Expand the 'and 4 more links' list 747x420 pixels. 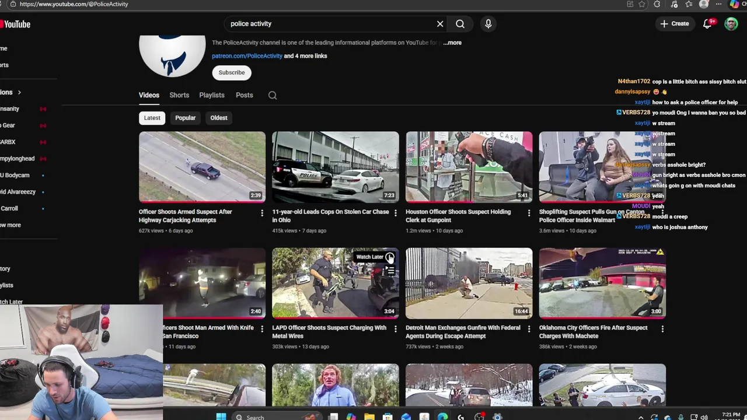(306, 56)
